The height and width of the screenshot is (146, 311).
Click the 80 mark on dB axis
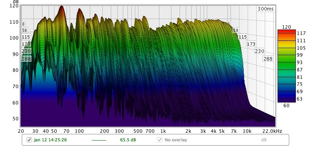[x=16, y=70]
